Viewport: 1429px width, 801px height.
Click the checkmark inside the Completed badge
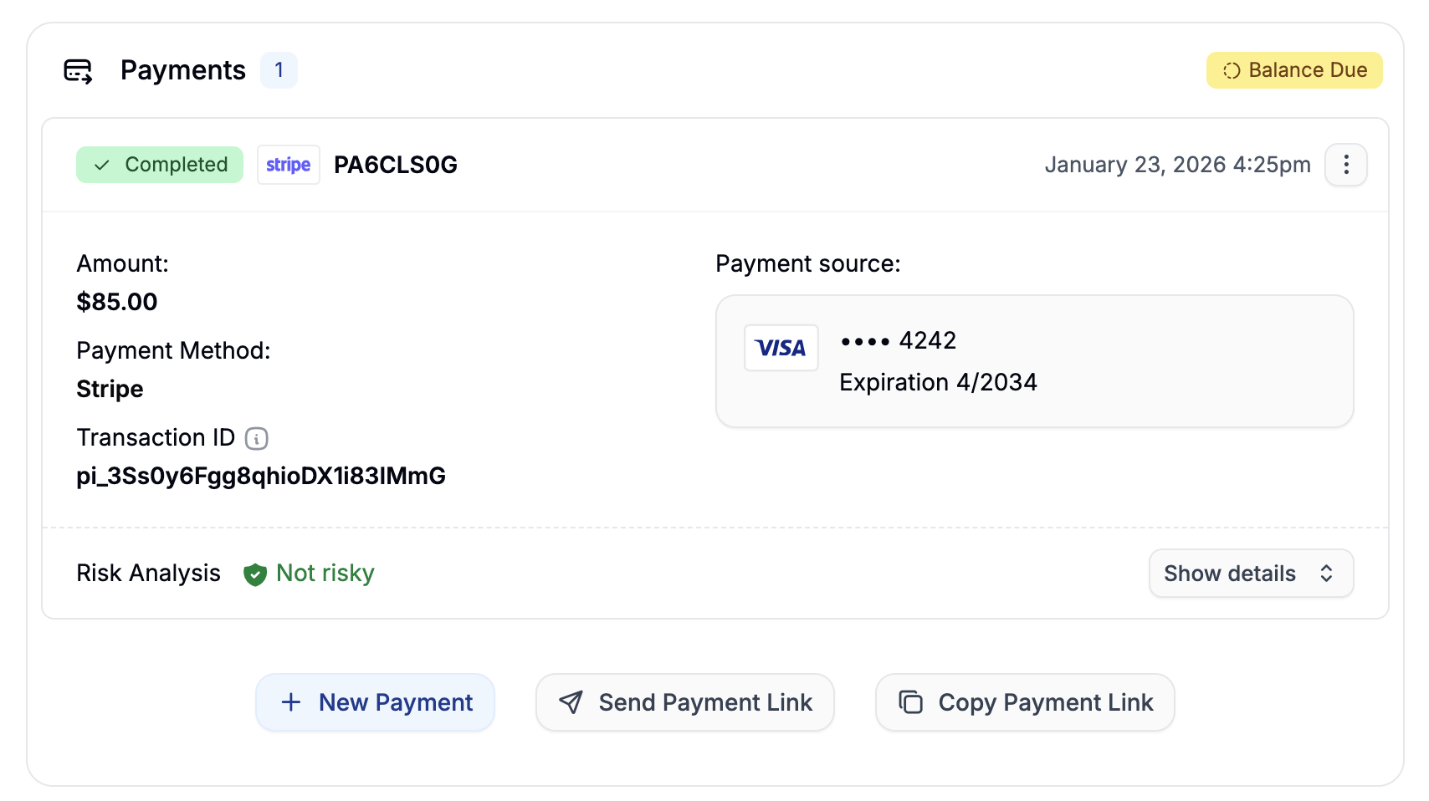(x=100, y=165)
